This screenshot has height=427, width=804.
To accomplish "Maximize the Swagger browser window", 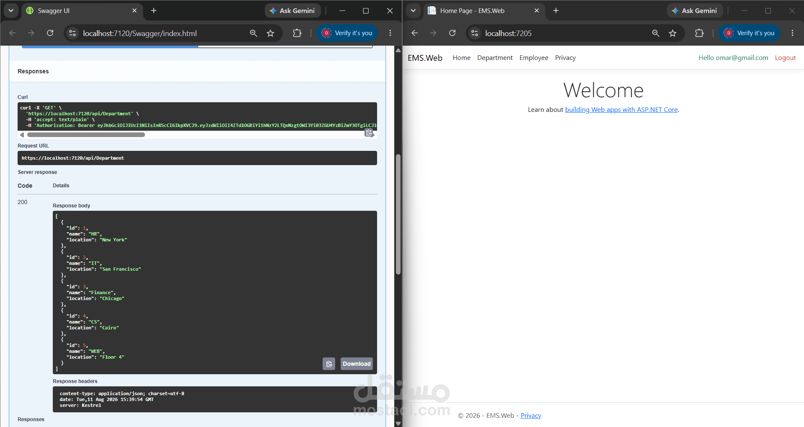I will 366,10.
